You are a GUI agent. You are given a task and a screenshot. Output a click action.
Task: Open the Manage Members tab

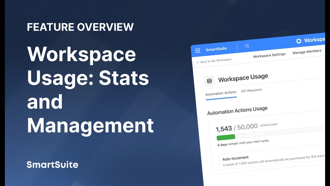point(307,52)
